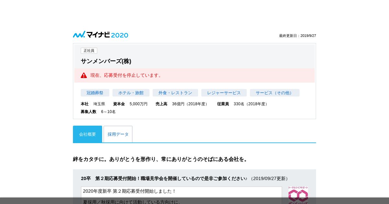
Task: Click the 最終更新日：2019/9/27 text
Action: pyautogui.click(x=298, y=36)
